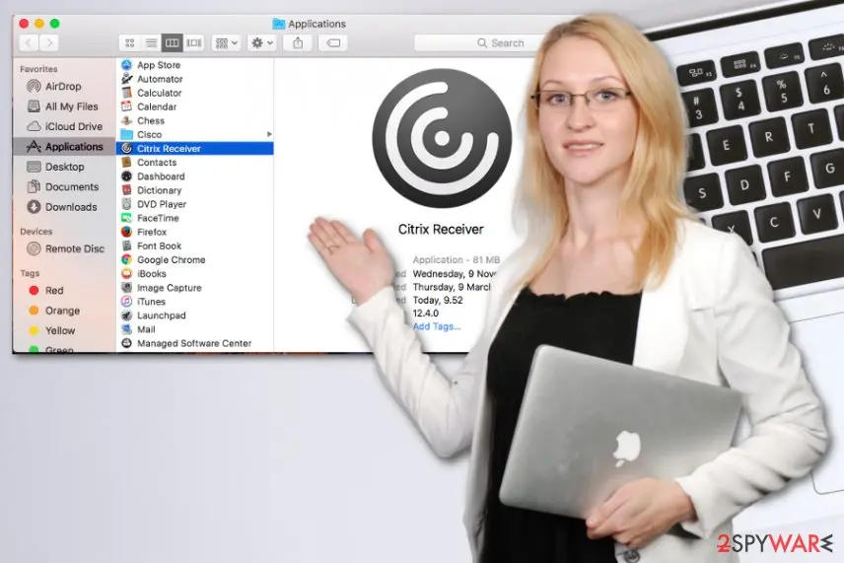The image size is (844, 563).
Task: Select Applications in the sidebar
Action: coord(64,146)
